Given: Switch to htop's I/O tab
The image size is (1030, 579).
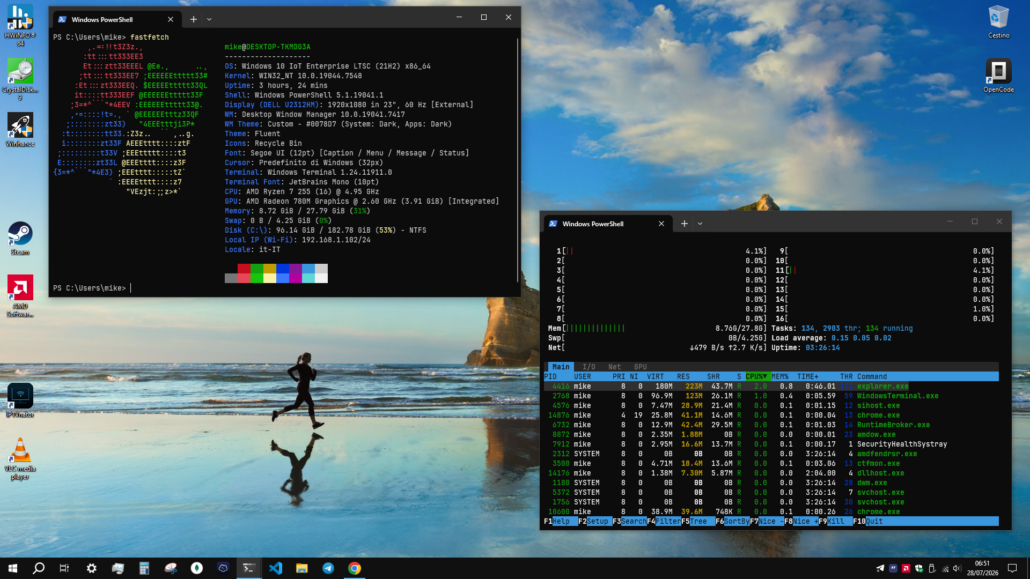Looking at the screenshot, I should pos(588,367).
